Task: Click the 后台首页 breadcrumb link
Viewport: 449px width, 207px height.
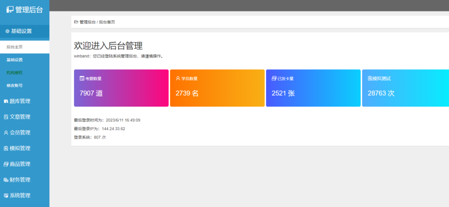Action: [107, 22]
